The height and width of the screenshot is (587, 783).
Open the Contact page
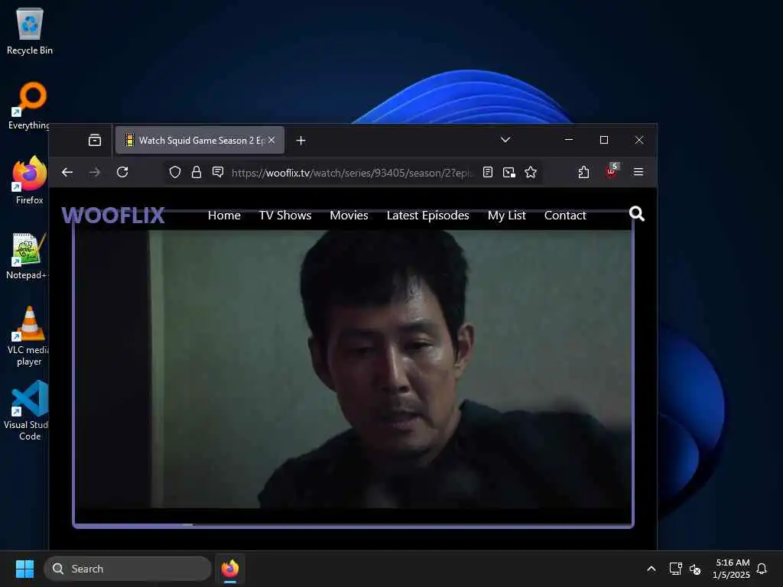[x=565, y=215]
